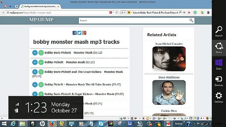Open File Explorer from taskbar
This screenshot has height=127, width=226.
coord(22,124)
